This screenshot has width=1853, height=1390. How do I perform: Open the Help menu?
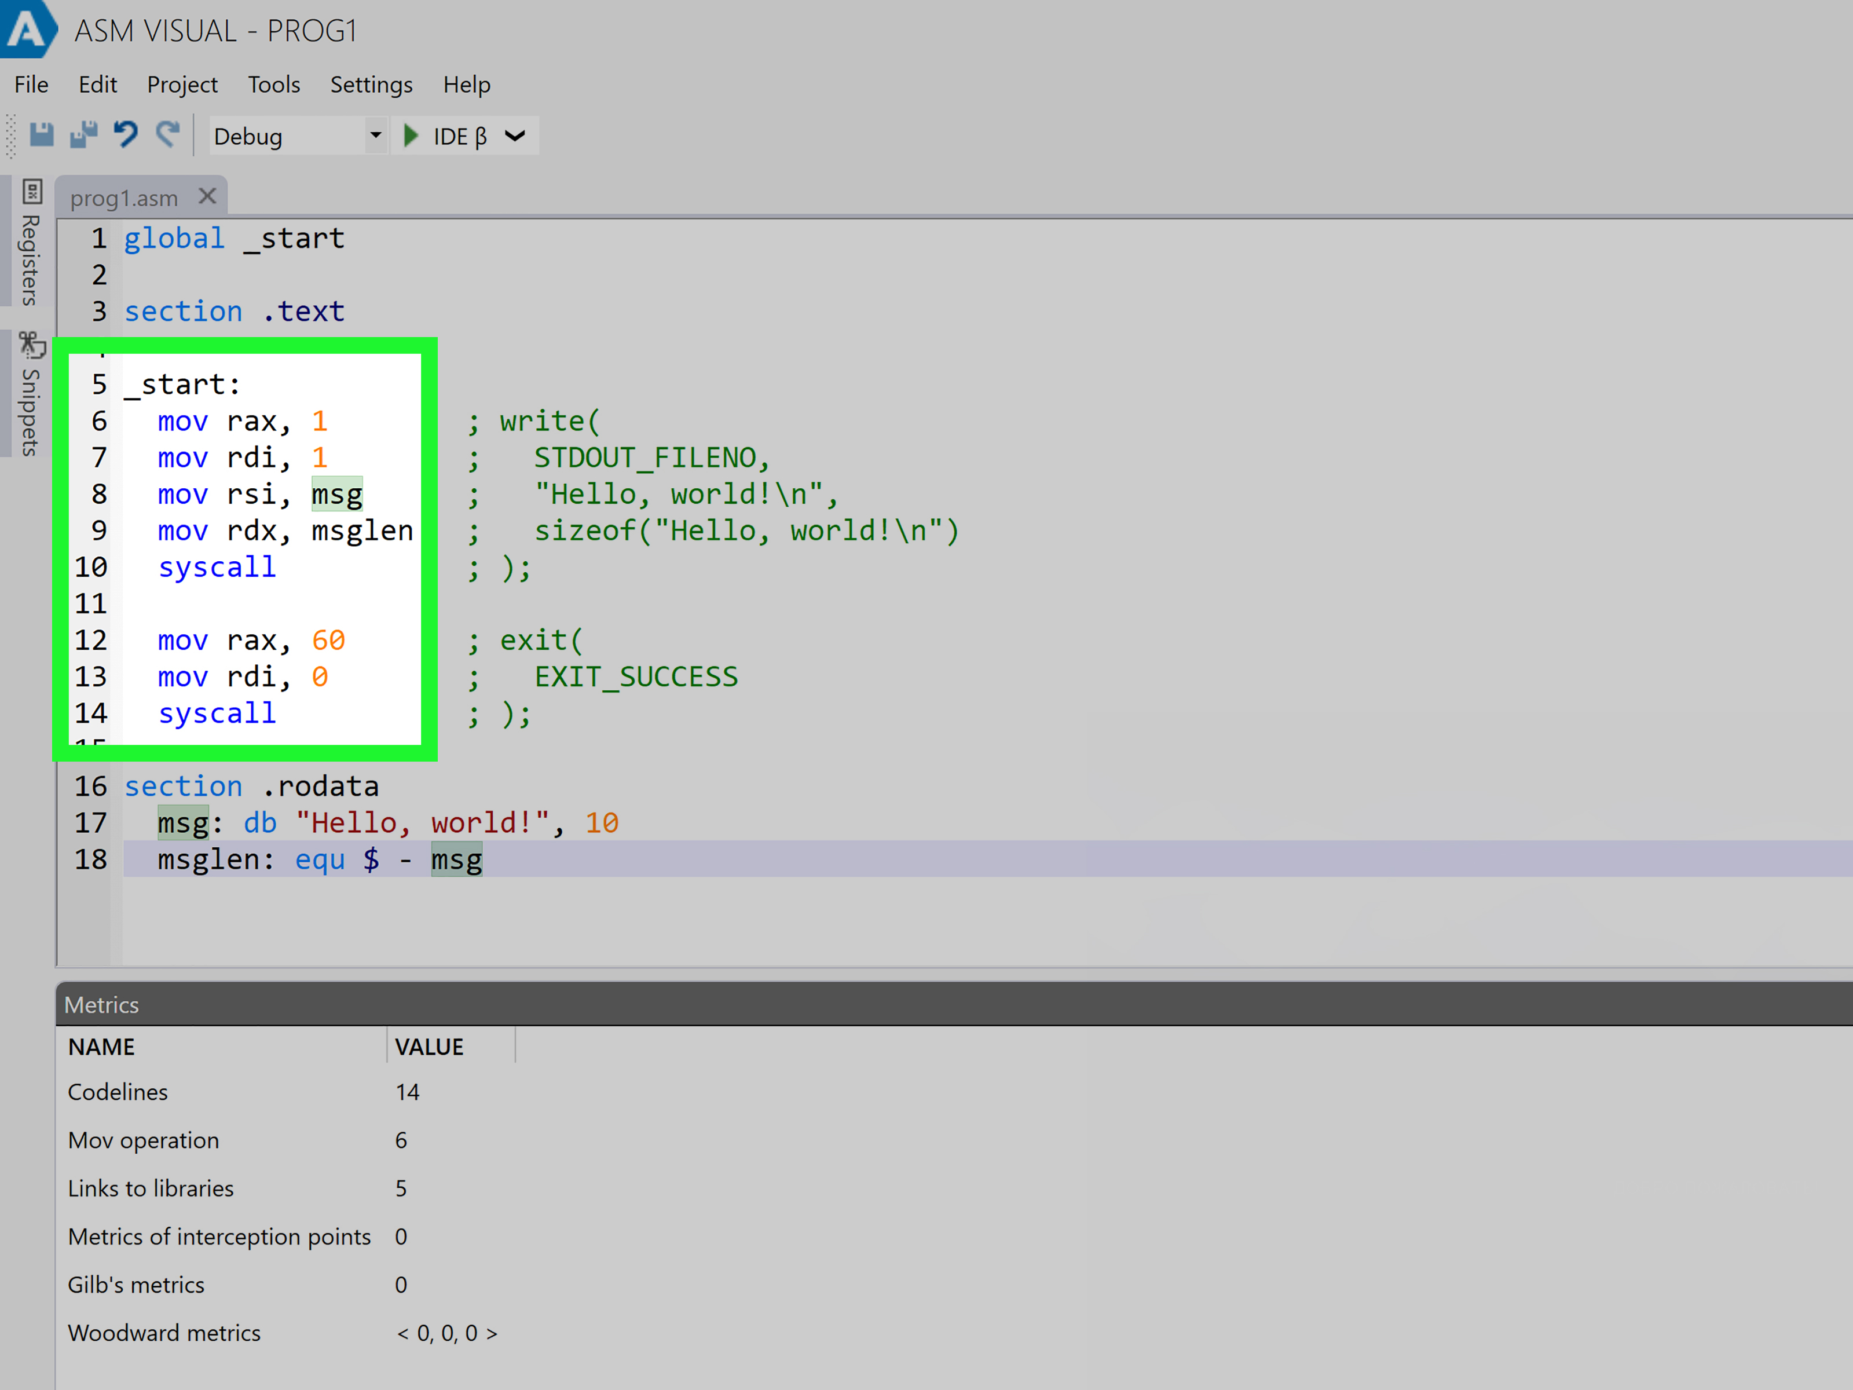point(467,85)
